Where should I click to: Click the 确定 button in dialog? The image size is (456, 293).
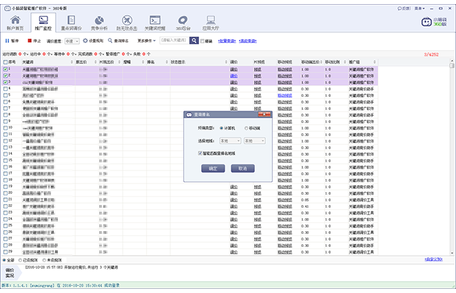pyautogui.click(x=212, y=168)
